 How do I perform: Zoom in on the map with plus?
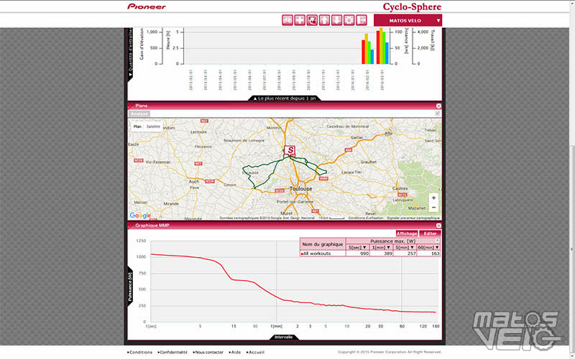coord(433,198)
